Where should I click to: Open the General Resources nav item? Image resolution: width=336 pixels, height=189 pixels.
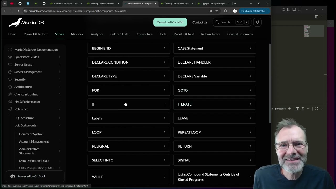click(x=240, y=34)
